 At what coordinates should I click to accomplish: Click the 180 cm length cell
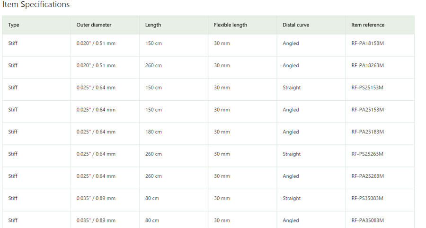(153, 132)
